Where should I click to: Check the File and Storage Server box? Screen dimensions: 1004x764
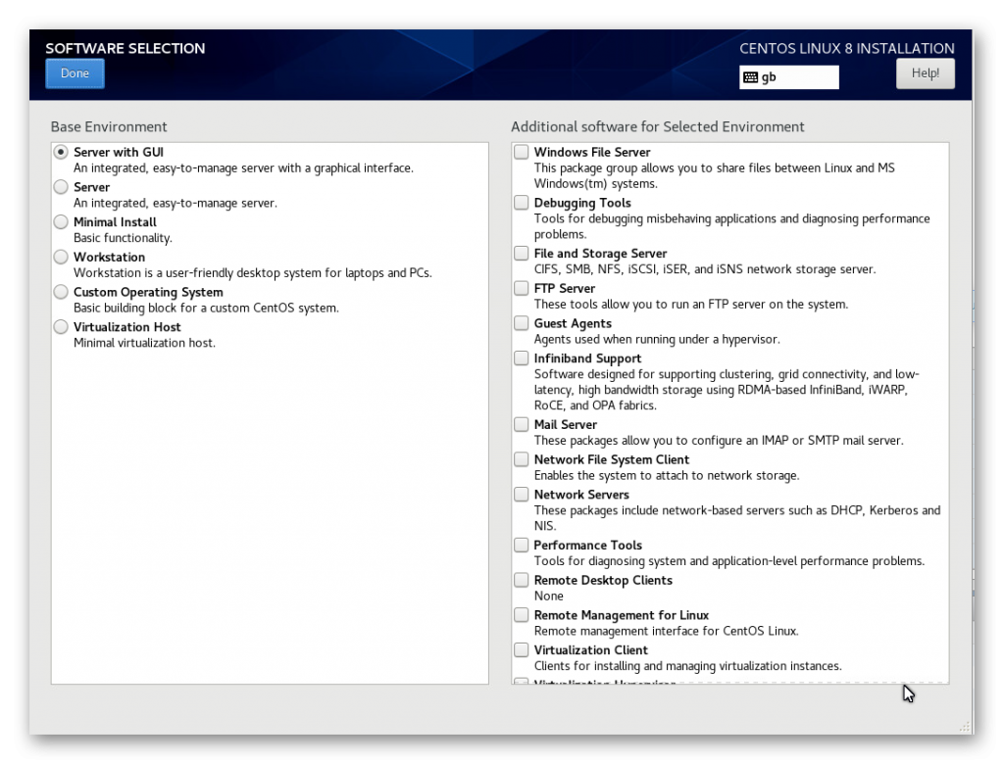tap(522, 253)
